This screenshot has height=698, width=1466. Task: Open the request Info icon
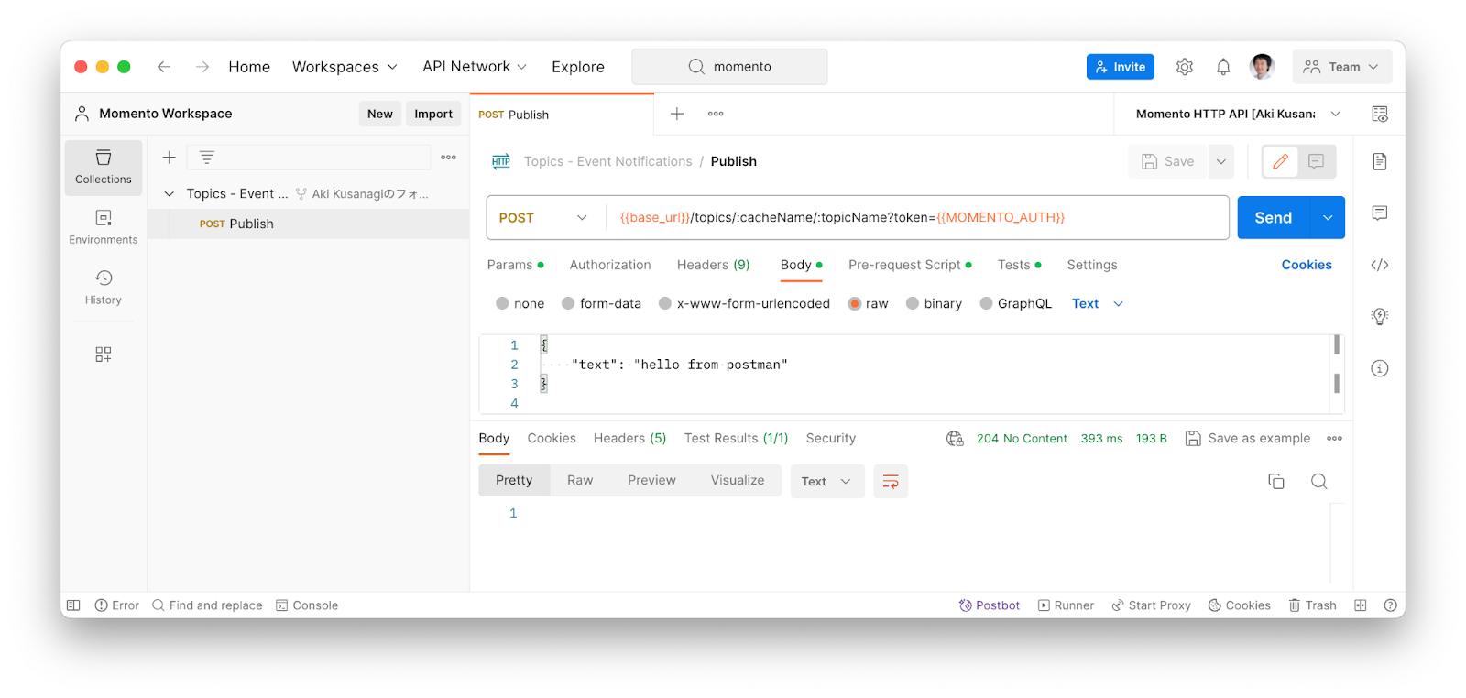point(1380,368)
